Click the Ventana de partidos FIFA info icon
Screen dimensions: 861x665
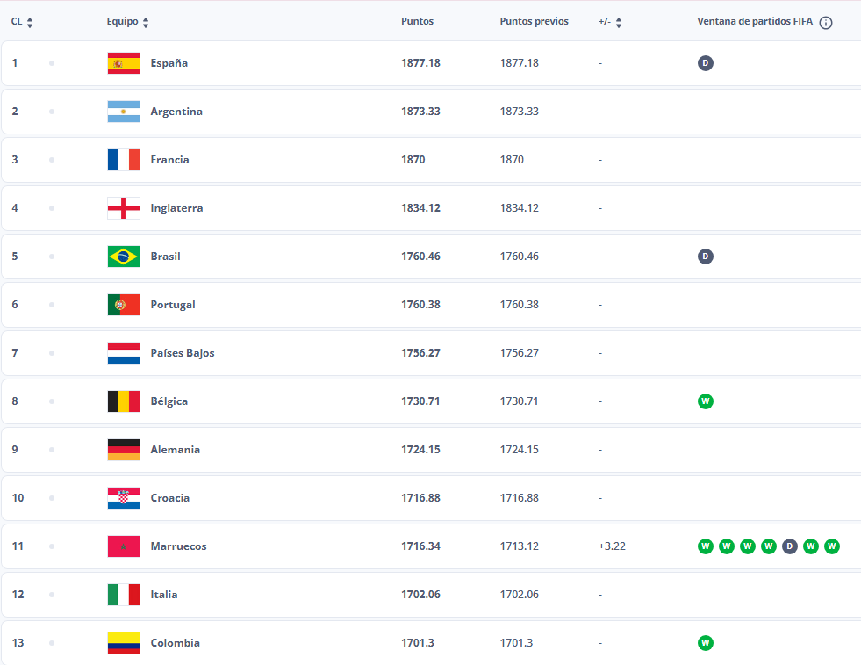(825, 23)
